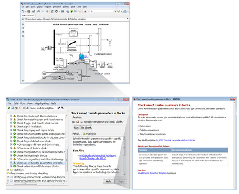Screen dimensions: 239x194
Task: Click the Zoom icon in the Simulink palette
Action: [23, 24]
